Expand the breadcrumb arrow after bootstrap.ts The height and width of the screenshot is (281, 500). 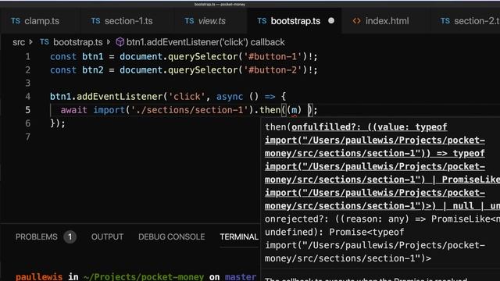point(109,41)
